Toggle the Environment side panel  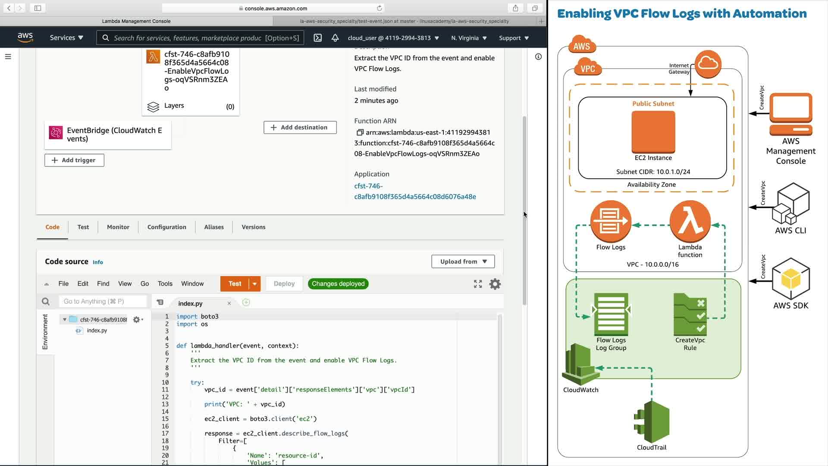[45, 331]
